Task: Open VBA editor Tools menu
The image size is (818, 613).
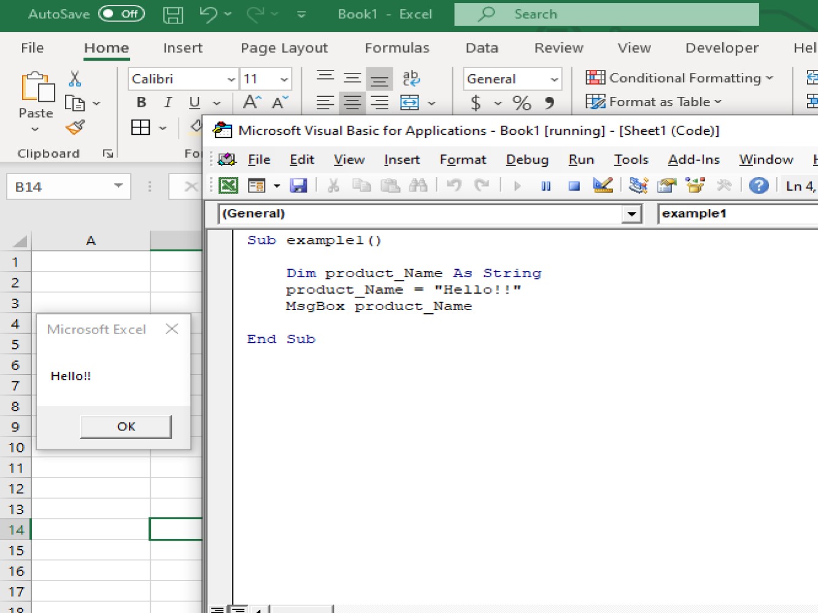Action: tap(631, 160)
